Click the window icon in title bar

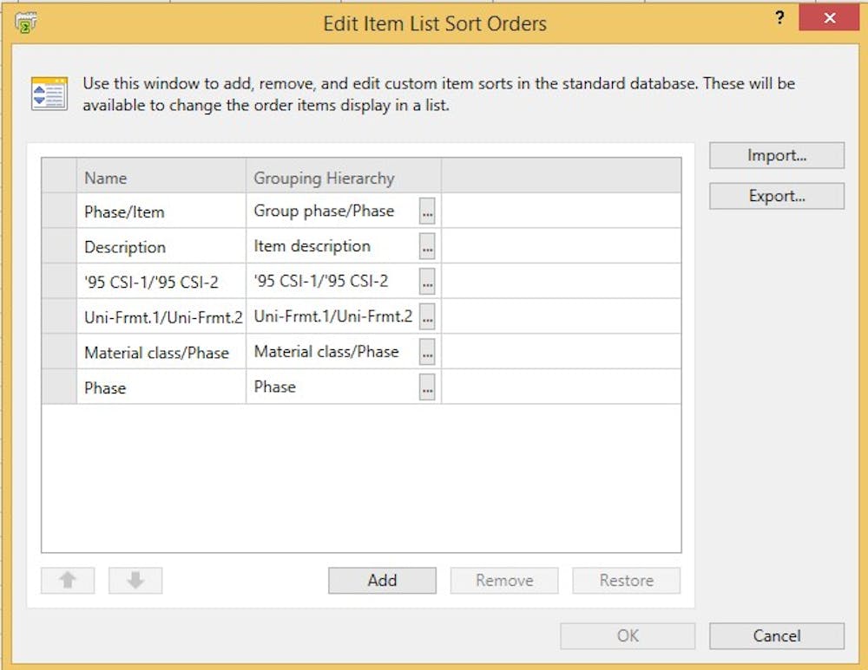pos(26,22)
